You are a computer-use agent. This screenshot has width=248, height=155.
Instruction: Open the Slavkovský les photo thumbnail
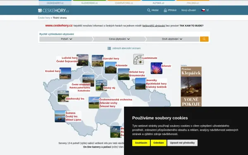[x=63, y=96]
